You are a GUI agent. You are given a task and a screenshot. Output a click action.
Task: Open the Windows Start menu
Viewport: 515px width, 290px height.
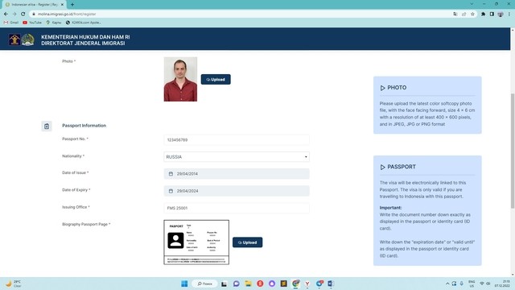tap(184, 284)
